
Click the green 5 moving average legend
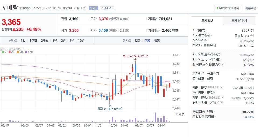(x=4, y=52)
